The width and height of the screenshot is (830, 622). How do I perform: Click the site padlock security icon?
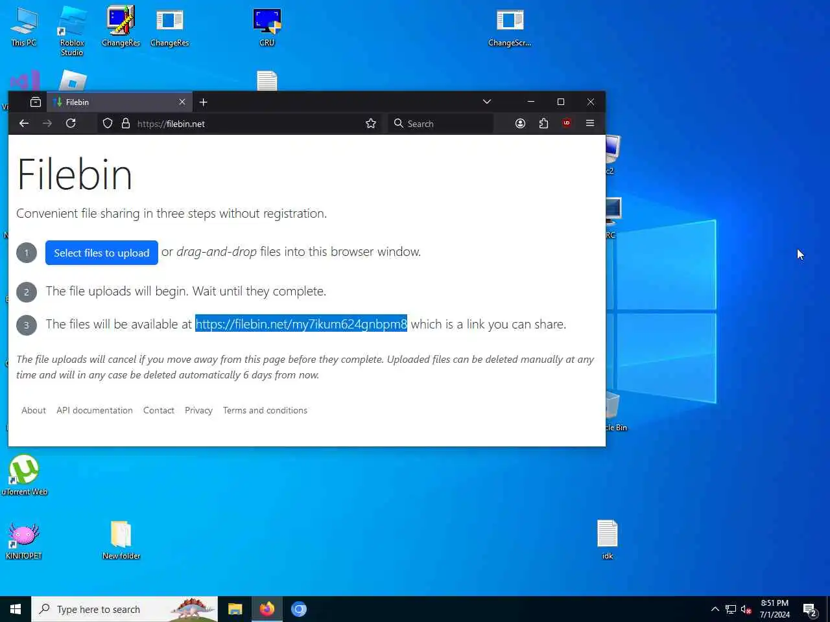(126, 123)
